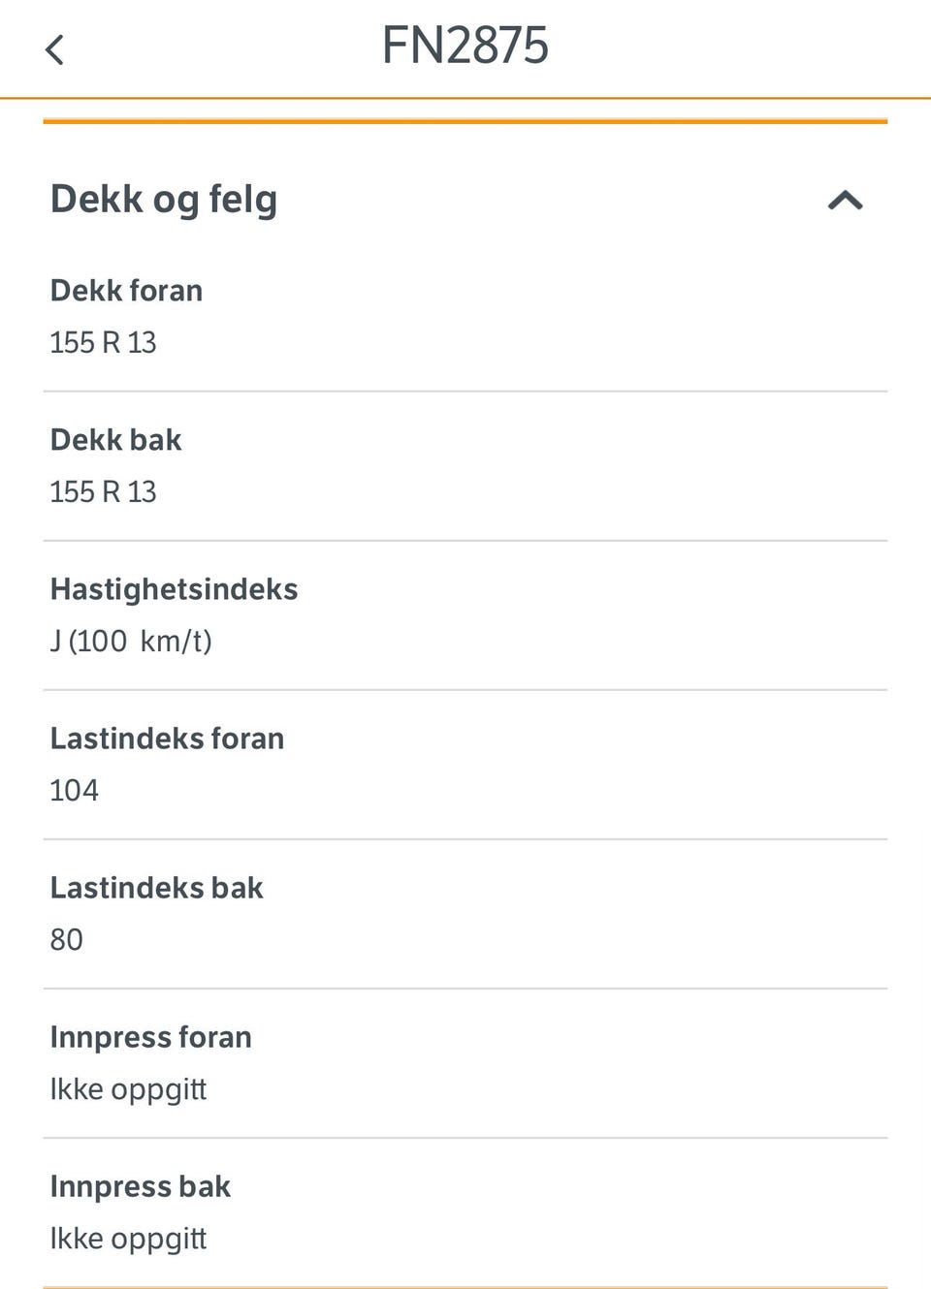Select the Innpress bak label
The height and width of the screenshot is (1289, 931).
coord(140,1186)
